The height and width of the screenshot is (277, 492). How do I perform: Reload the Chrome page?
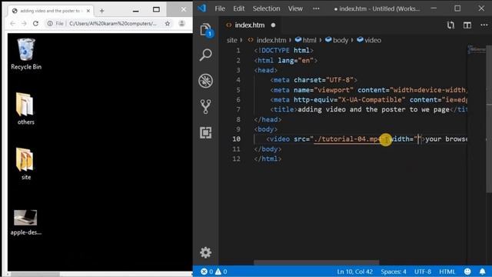point(36,24)
